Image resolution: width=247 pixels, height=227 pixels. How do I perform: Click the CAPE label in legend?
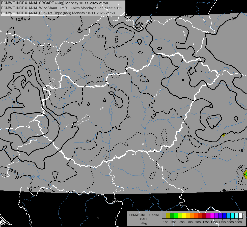[x=144, y=219]
